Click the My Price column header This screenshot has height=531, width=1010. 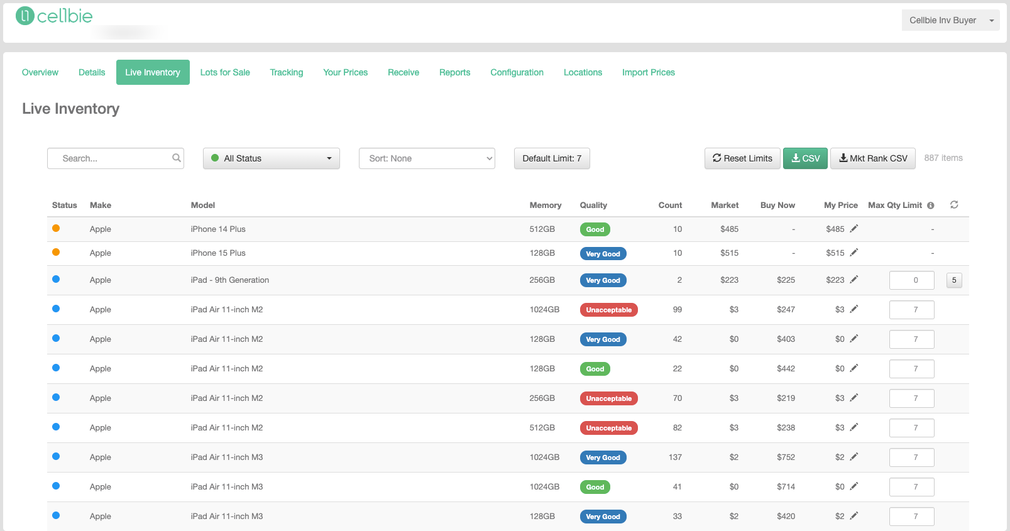pos(841,205)
